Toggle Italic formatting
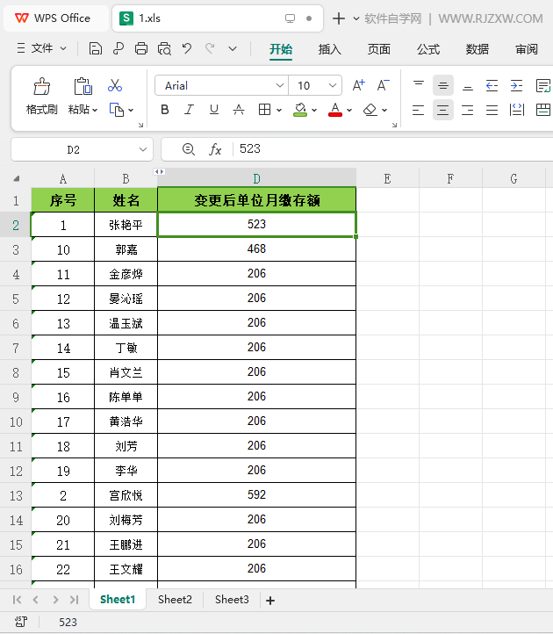 (x=190, y=110)
